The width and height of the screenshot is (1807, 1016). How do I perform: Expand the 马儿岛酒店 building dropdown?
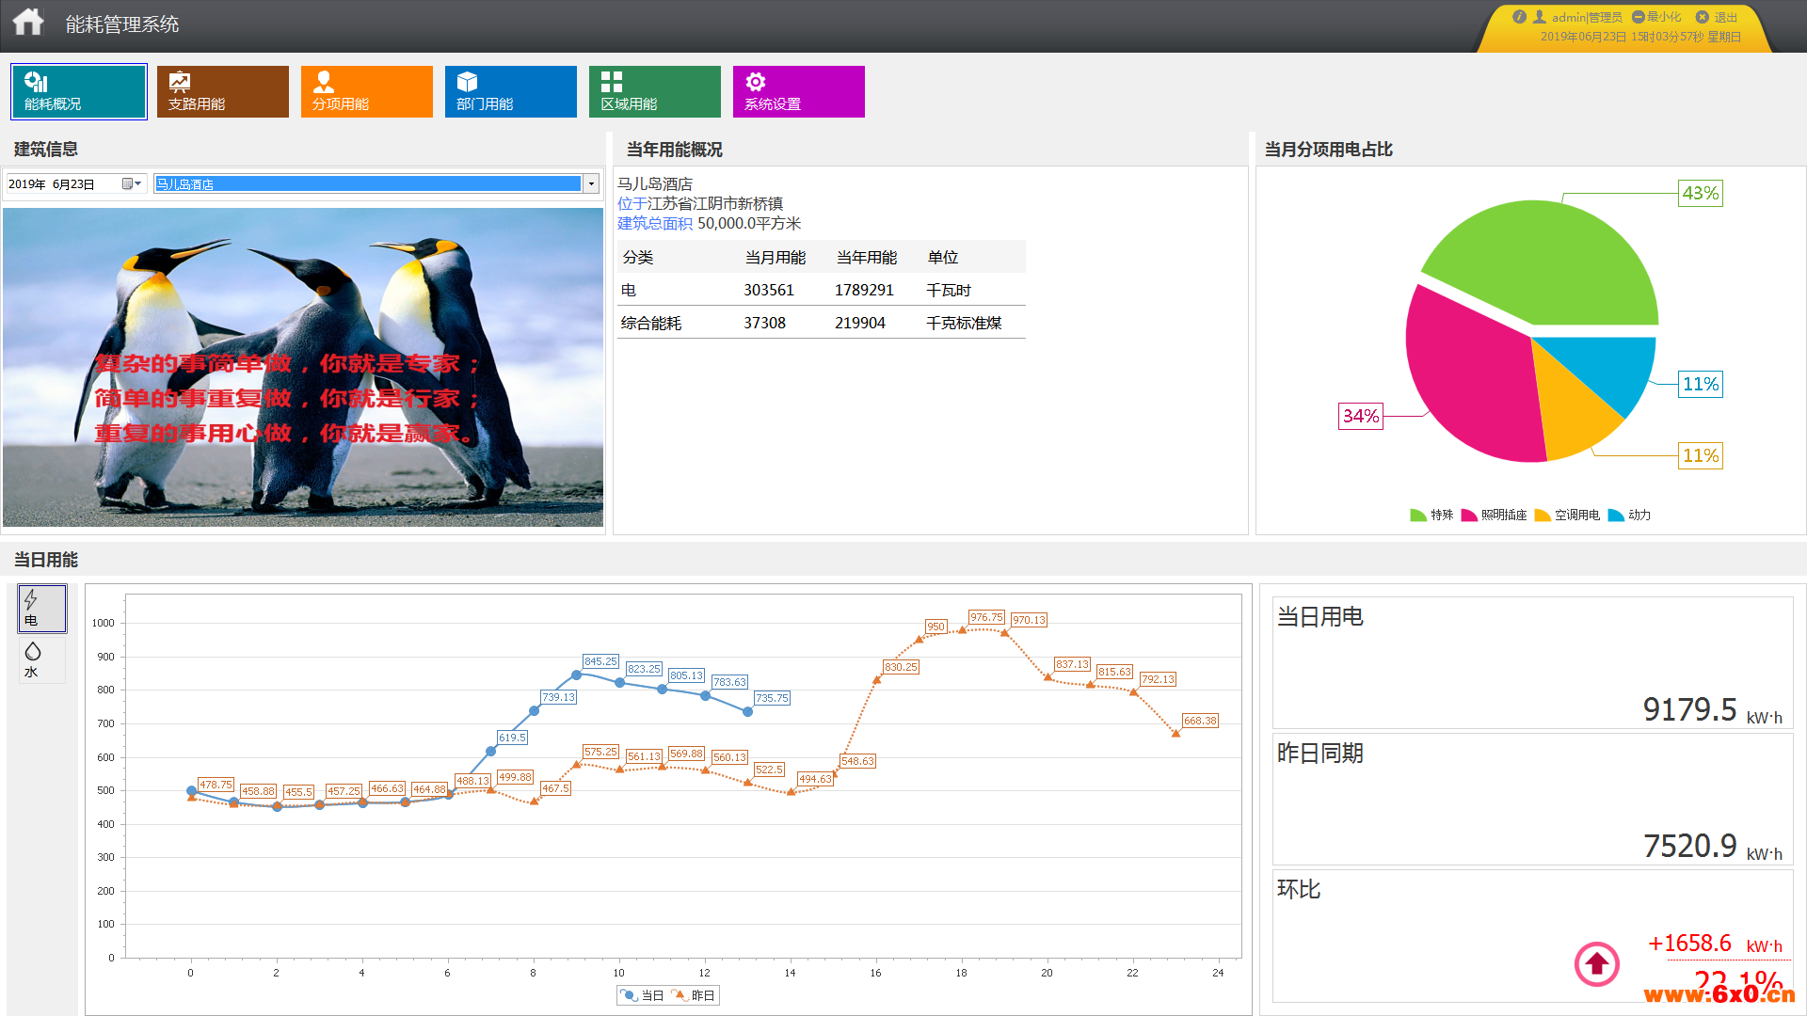click(591, 184)
